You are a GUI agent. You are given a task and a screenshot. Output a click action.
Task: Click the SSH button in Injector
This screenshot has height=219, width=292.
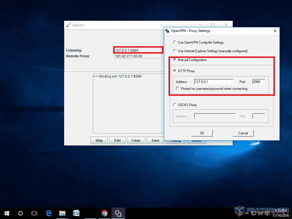coord(117,140)
